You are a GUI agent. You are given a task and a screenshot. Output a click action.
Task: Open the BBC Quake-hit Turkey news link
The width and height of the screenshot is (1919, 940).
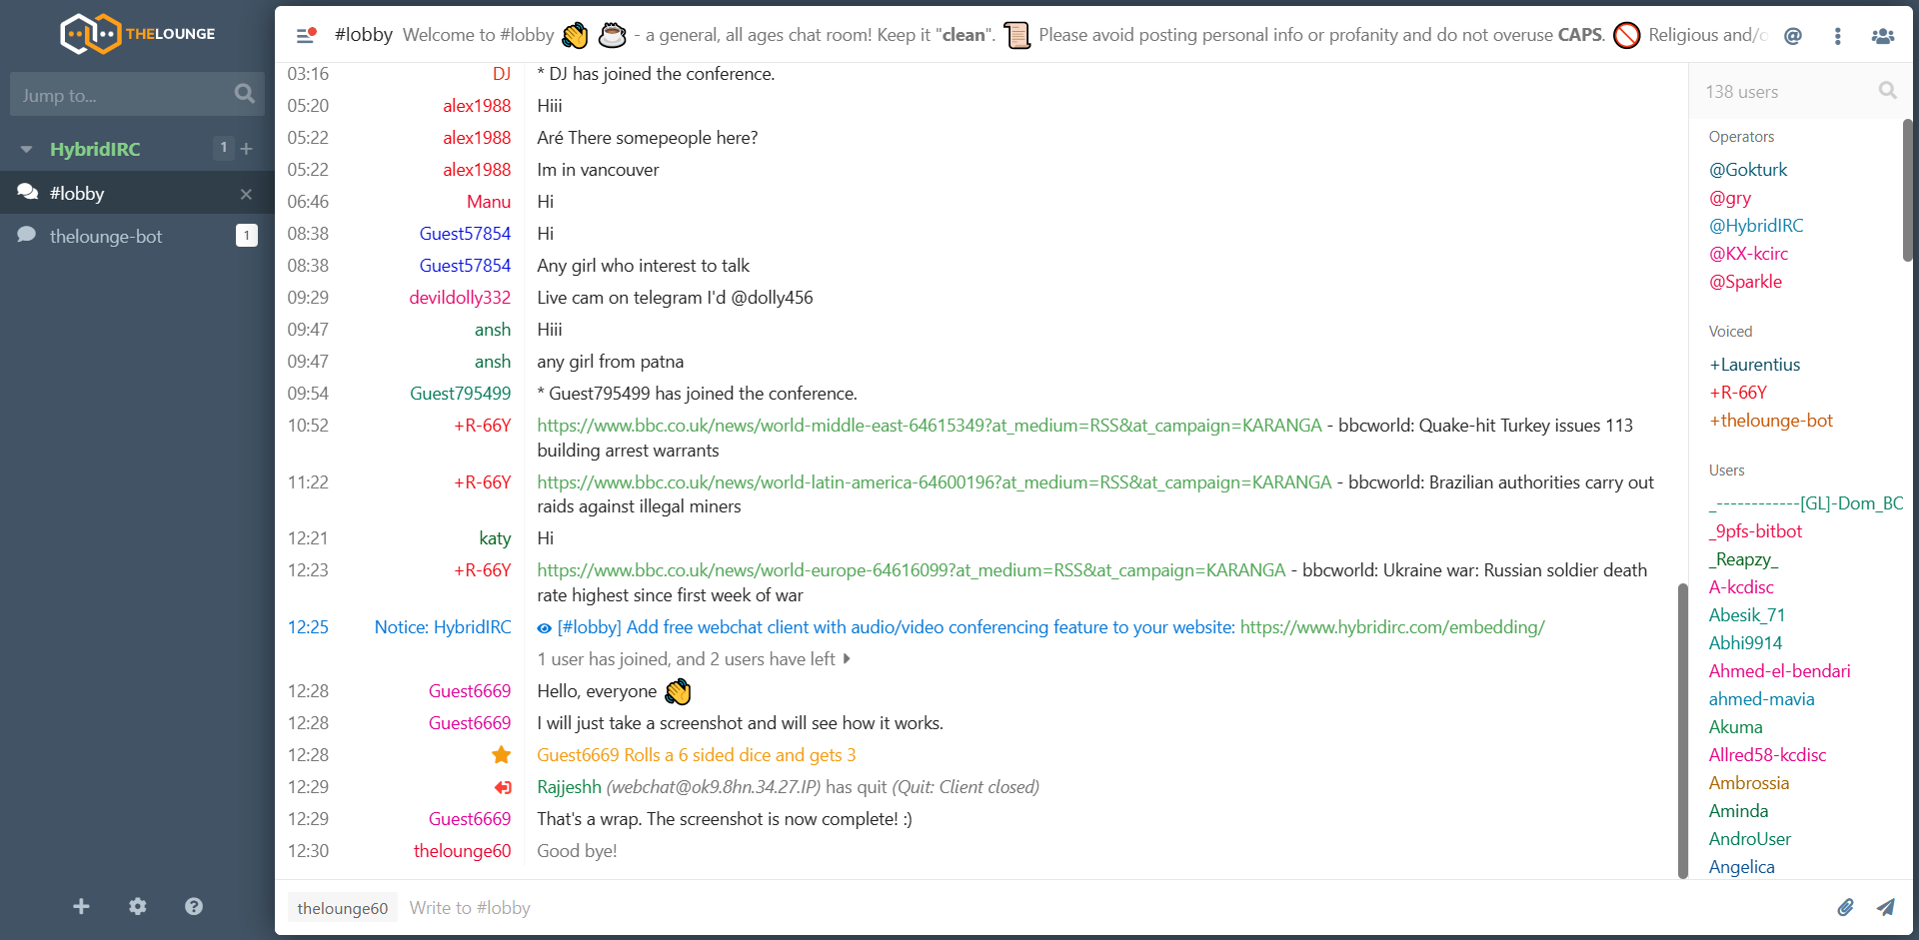[x=930, y=426]
